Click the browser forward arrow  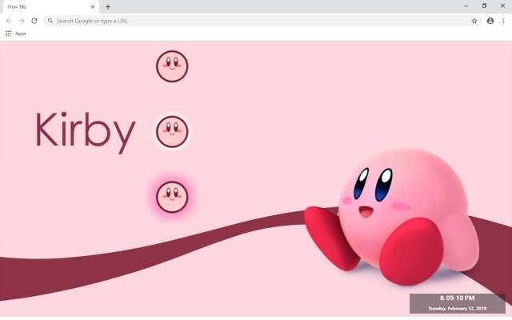coord(22,21)
